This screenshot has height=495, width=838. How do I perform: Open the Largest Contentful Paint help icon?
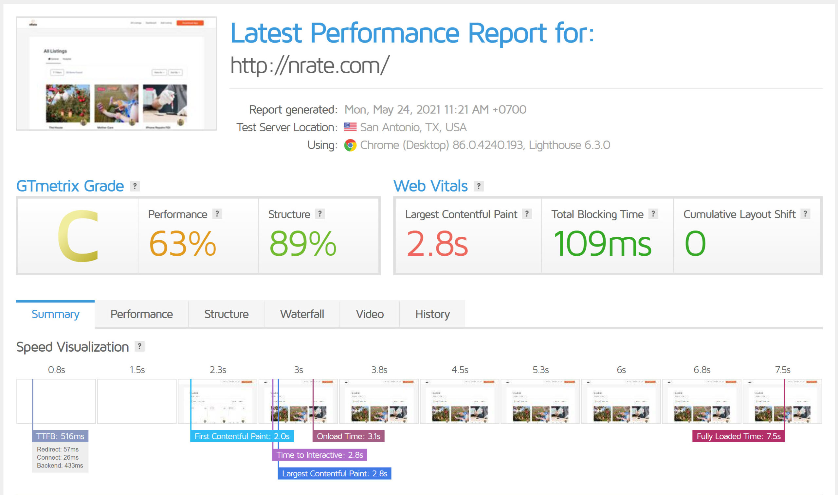(527, 214)
